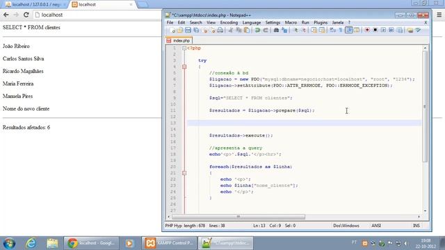Click the Redo toolbar icon
The width and height of the screenshot is (445, 250).
pos(266,30)
